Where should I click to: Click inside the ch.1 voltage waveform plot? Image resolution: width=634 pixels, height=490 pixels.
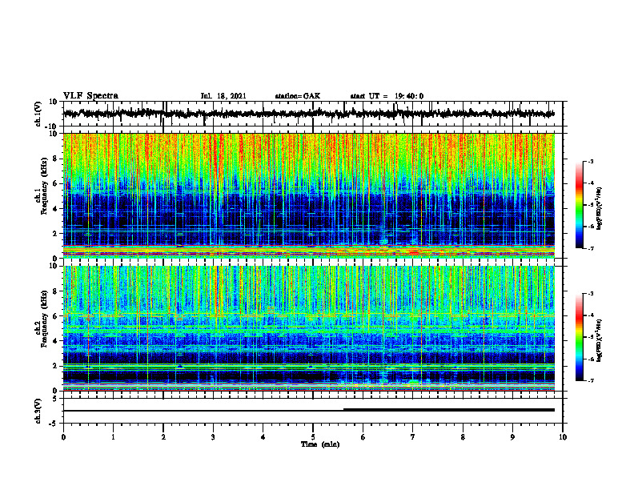point(312,114)
